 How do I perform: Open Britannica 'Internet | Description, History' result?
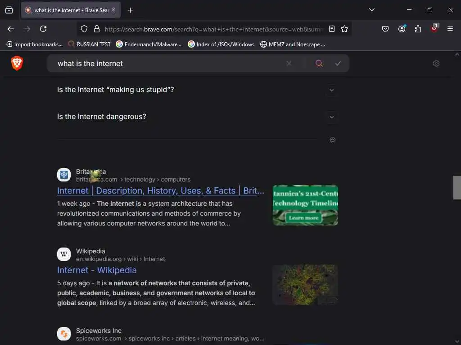pos(161,190)
